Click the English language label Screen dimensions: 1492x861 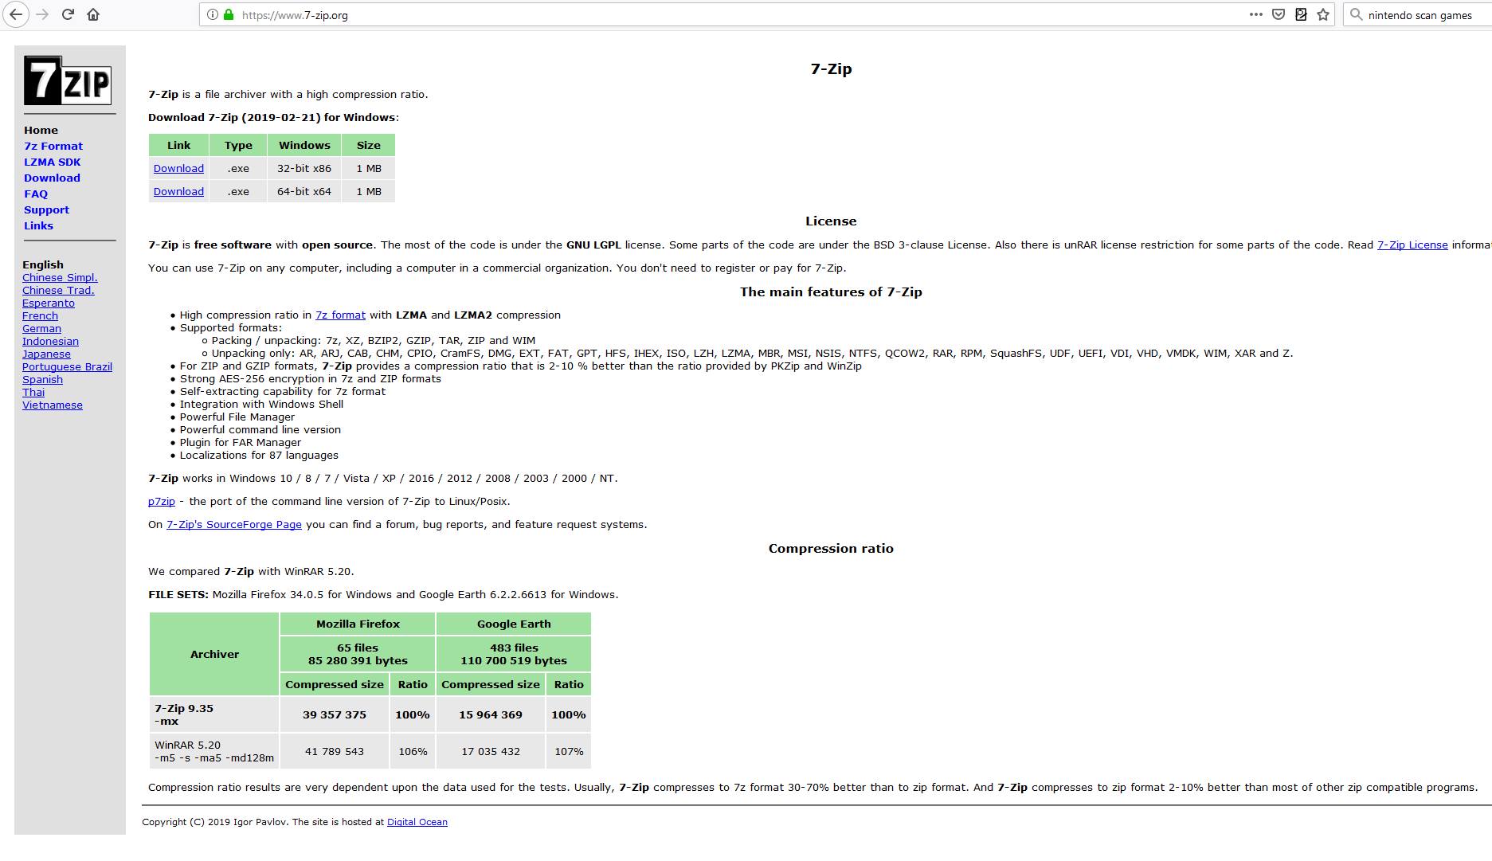[x=43, y=264]
